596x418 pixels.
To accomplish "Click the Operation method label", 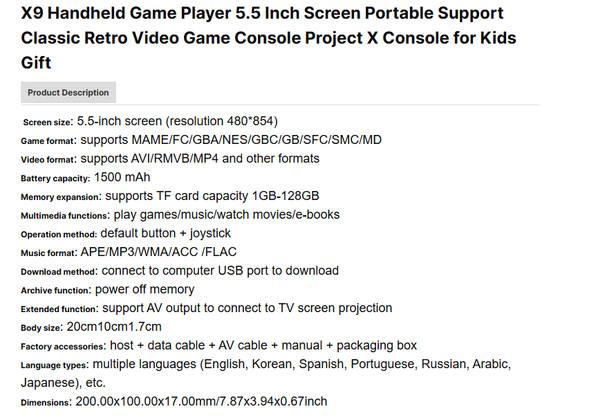I will point(59,235).
